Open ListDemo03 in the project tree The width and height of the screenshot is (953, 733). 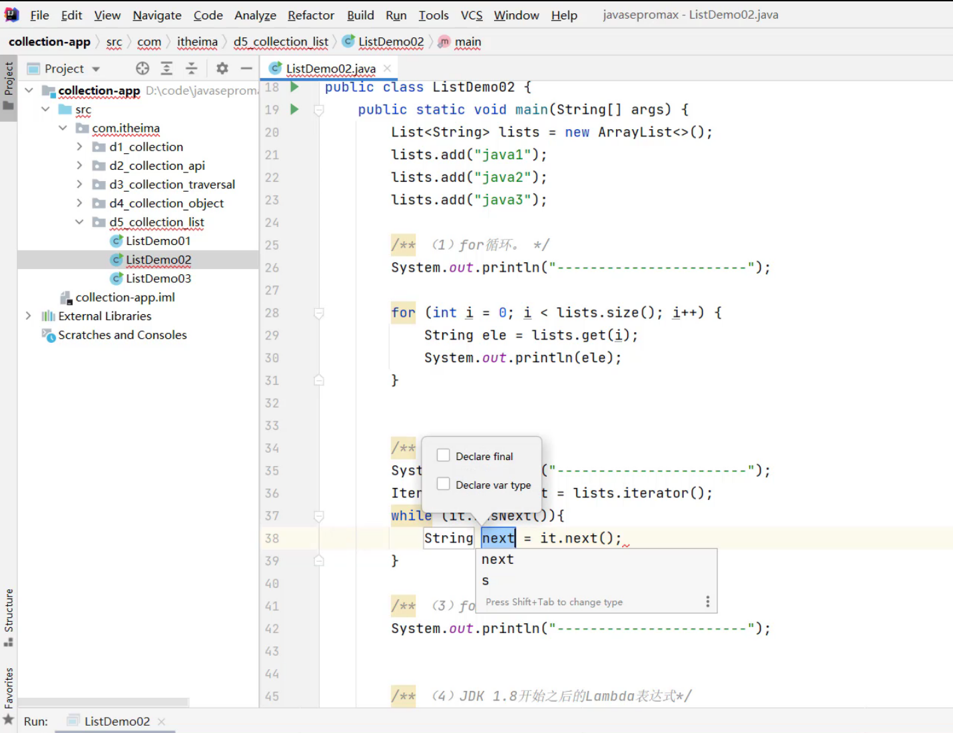(x=158, y=278)
